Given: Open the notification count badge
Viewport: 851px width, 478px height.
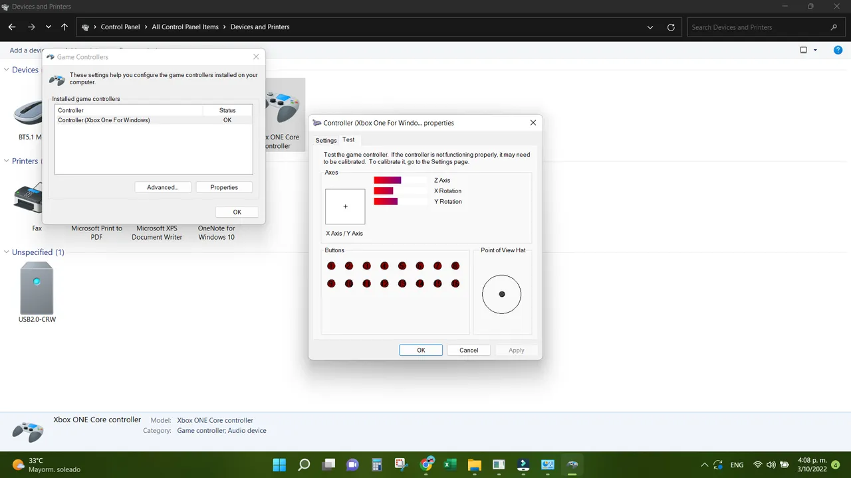Looking at the screenshot, I should (836, 465).
